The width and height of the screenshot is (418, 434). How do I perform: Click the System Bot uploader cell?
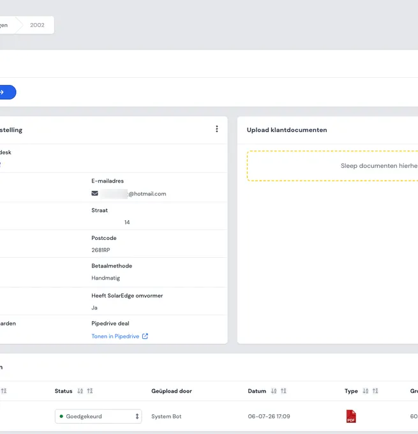pos(167,416)
